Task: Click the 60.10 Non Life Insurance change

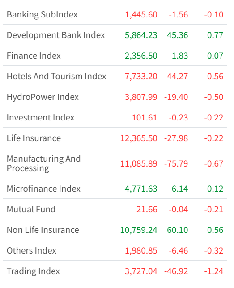Action: point(178,230)
